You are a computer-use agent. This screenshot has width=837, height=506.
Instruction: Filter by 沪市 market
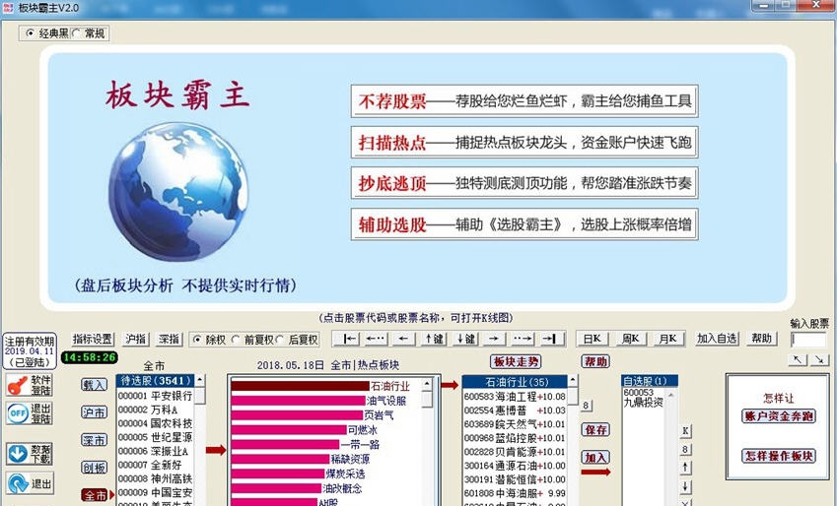point(94,412)
